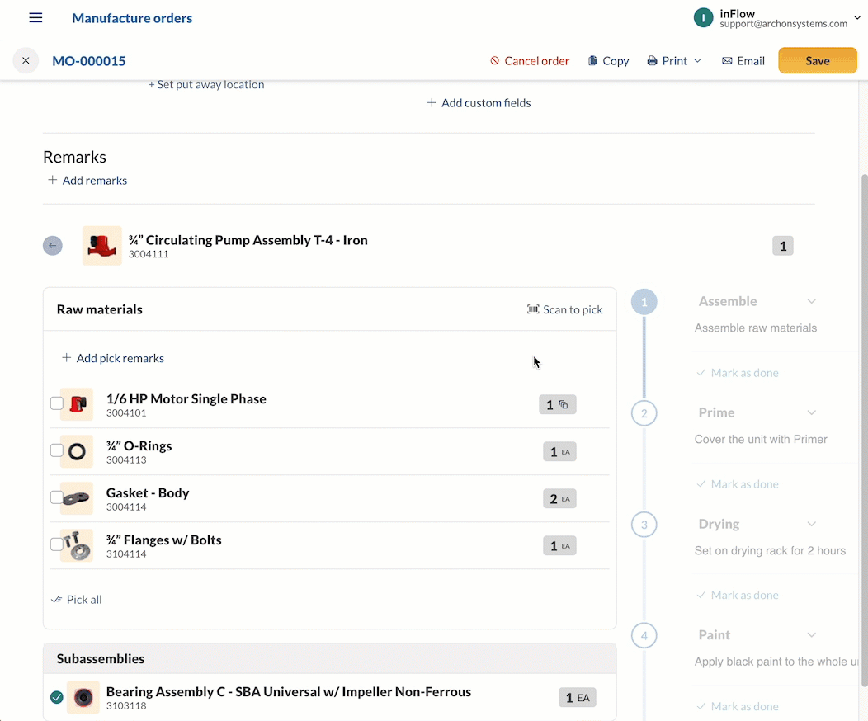The height and width of the screenshot is (721, 868).
Task: Check the ¾" Flanges w/ Bolts checkbox
Action: click(x=56, y=544)
